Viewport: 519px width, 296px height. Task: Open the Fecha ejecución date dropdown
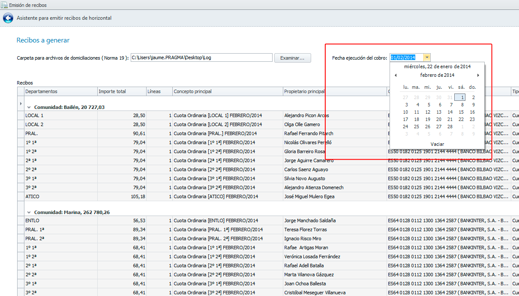[427, 57]
